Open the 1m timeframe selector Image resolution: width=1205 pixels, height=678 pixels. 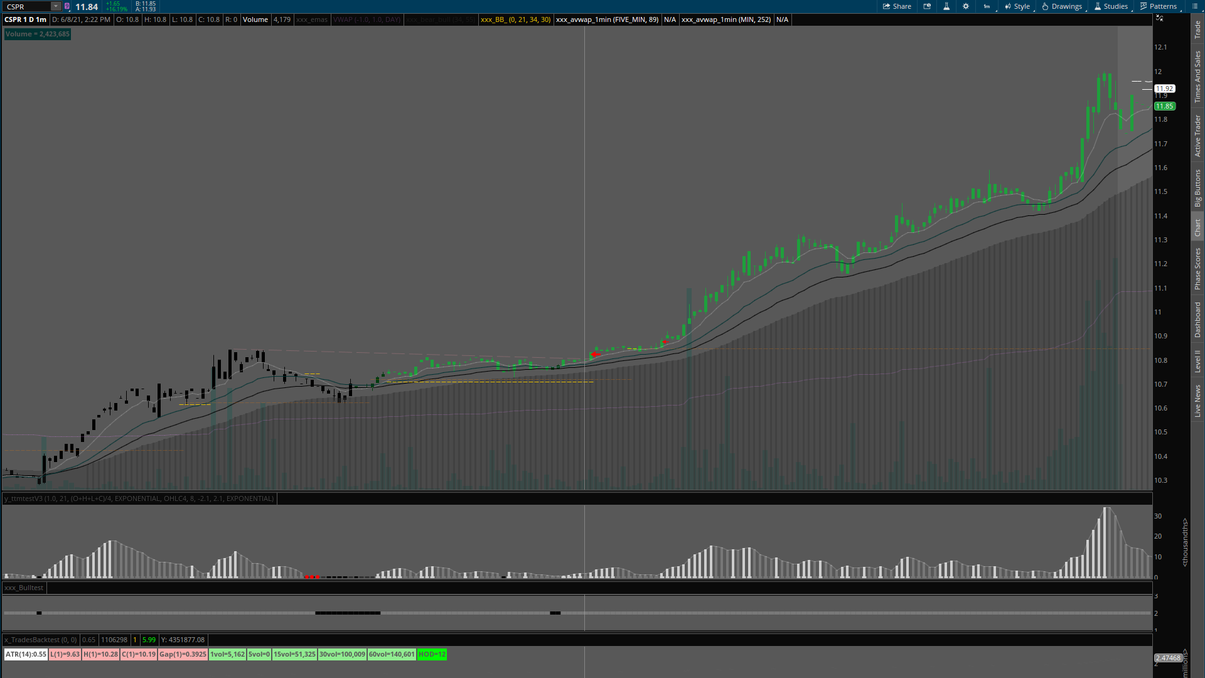[987, 6]
